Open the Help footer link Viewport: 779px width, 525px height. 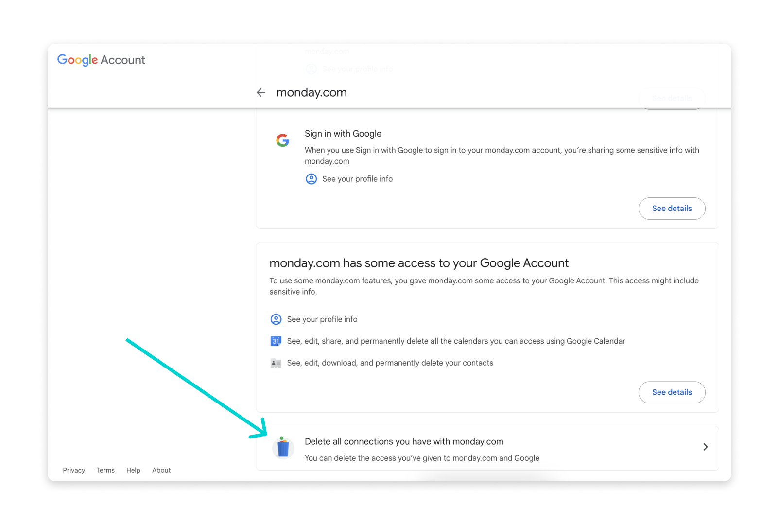coord(133,470)
